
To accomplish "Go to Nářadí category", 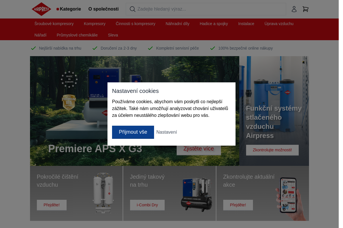I will [40, 35].
